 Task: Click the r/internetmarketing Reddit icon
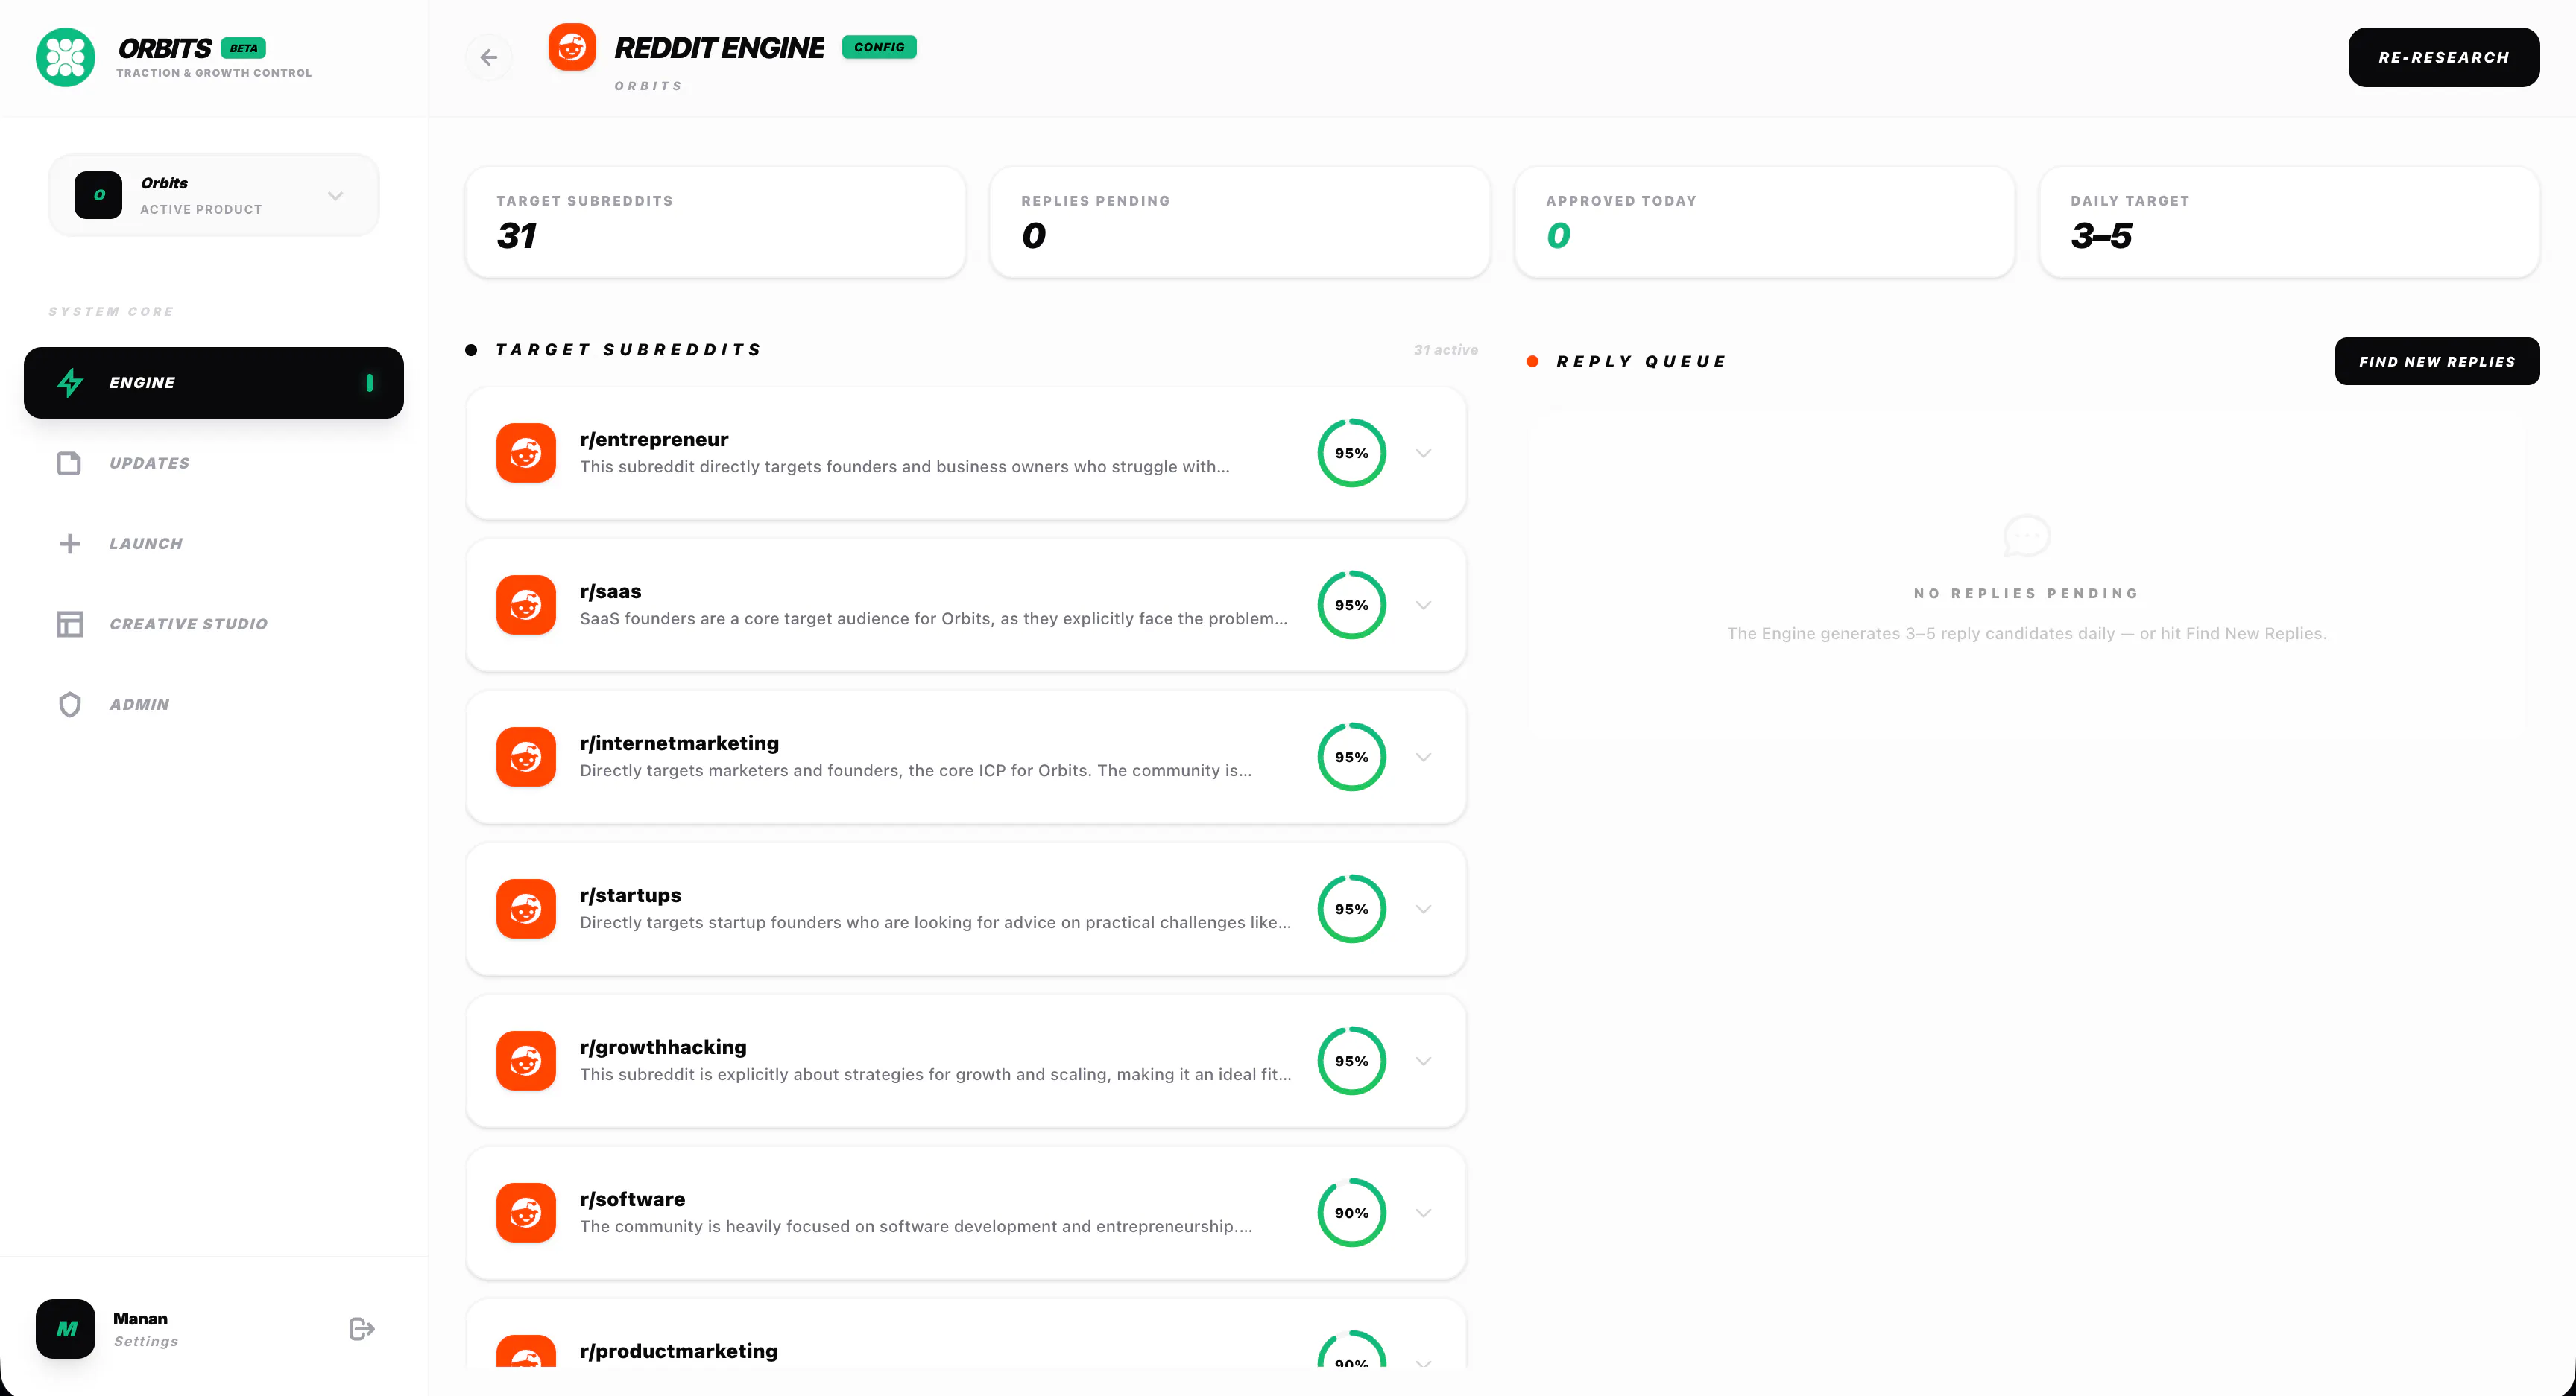point(526,756)
